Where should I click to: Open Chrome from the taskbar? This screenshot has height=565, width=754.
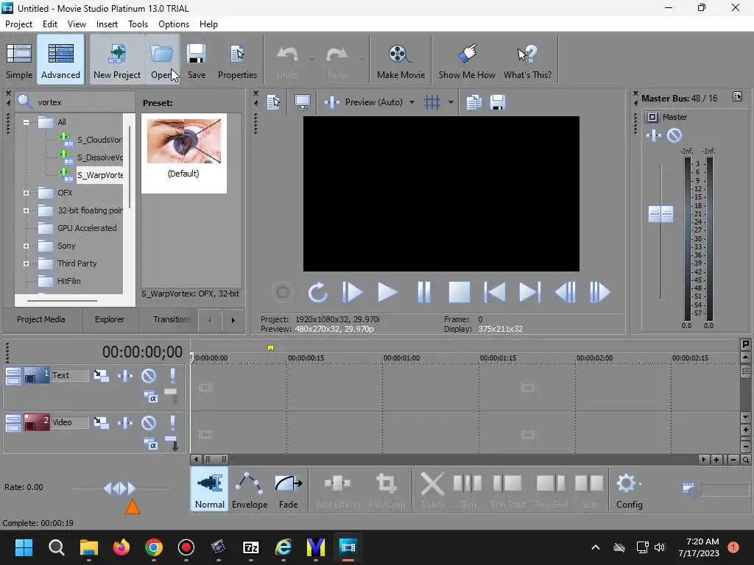(153, 547)
